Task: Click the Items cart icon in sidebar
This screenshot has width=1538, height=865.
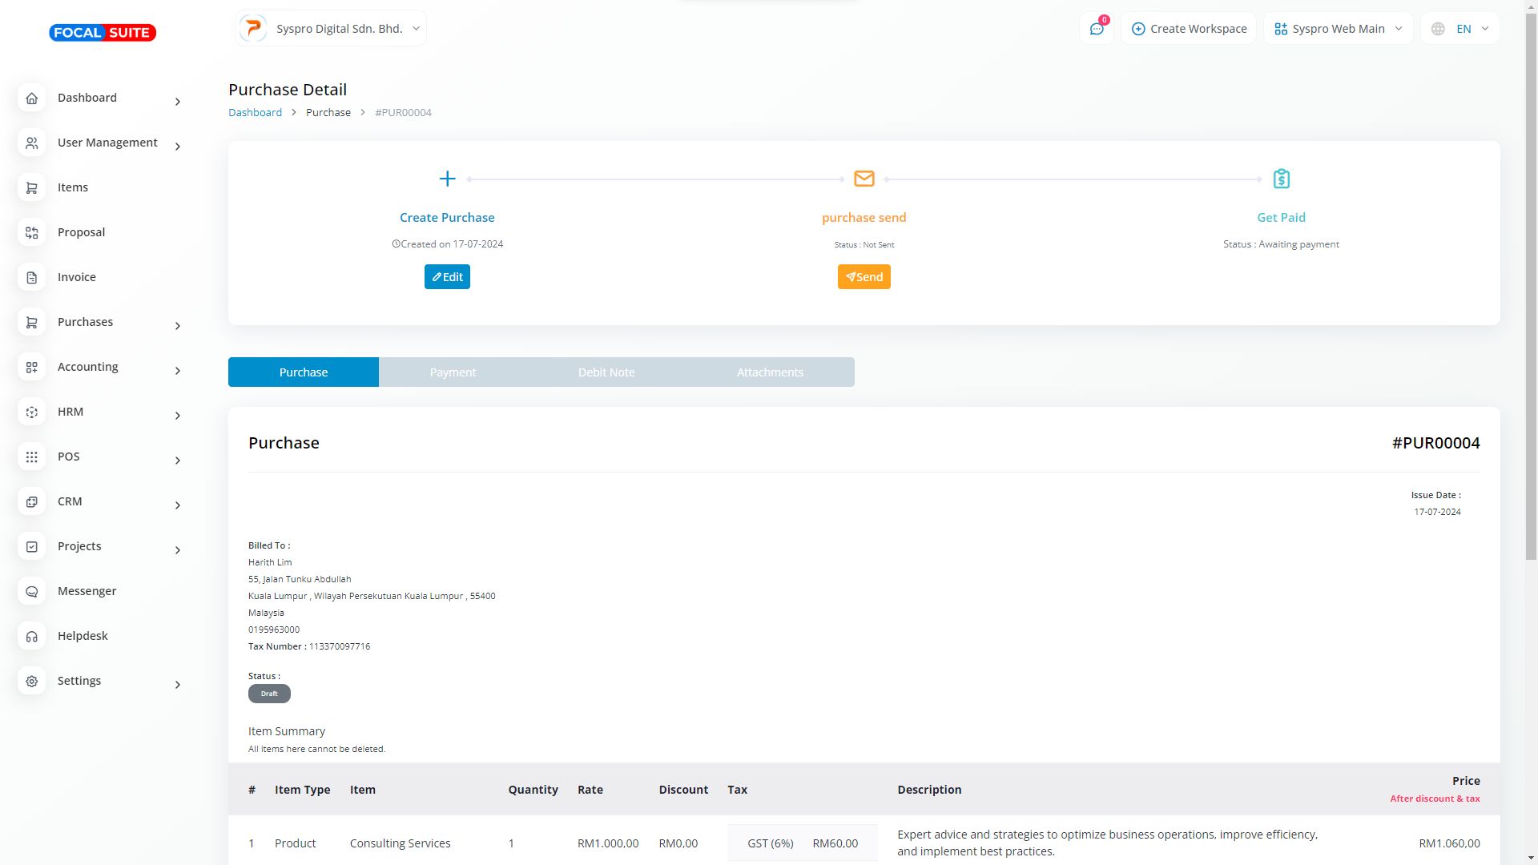Action: coord(32,187)
